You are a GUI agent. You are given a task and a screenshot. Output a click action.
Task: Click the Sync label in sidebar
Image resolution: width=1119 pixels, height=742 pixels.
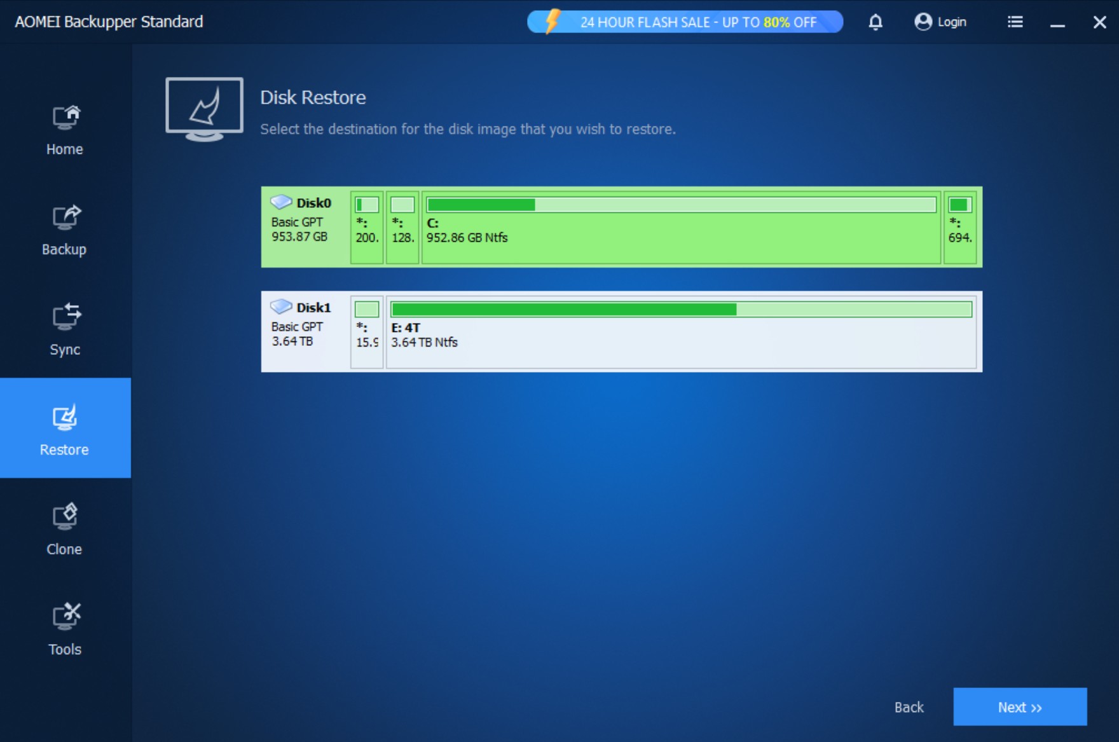tap(65, 350)
